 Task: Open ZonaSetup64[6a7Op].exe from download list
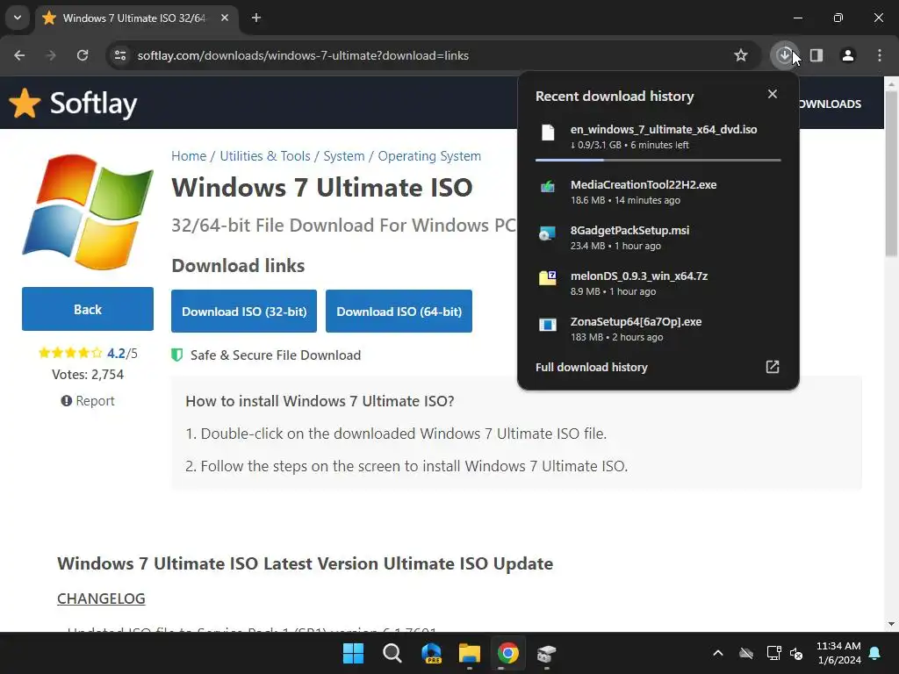click(x=658, y=329)
